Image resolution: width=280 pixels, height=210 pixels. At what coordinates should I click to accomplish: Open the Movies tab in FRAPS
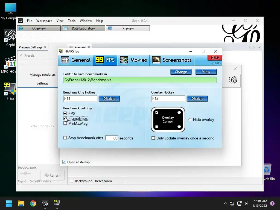click(x=133, y=60)
